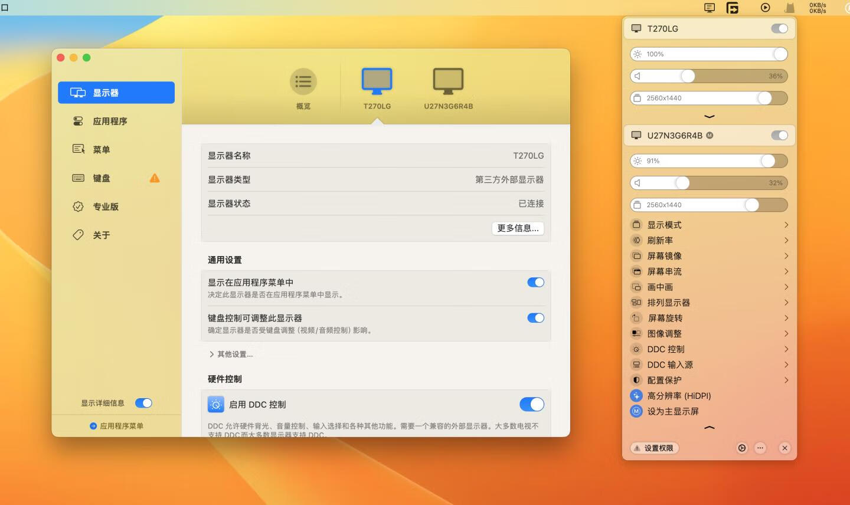This screenshot has width=850, height=505.
Task: Adjust the T270LG 100% brightness slider
Action: tap(709, 54)
